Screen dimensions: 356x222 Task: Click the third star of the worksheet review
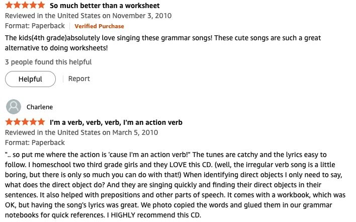pos(25,6)
